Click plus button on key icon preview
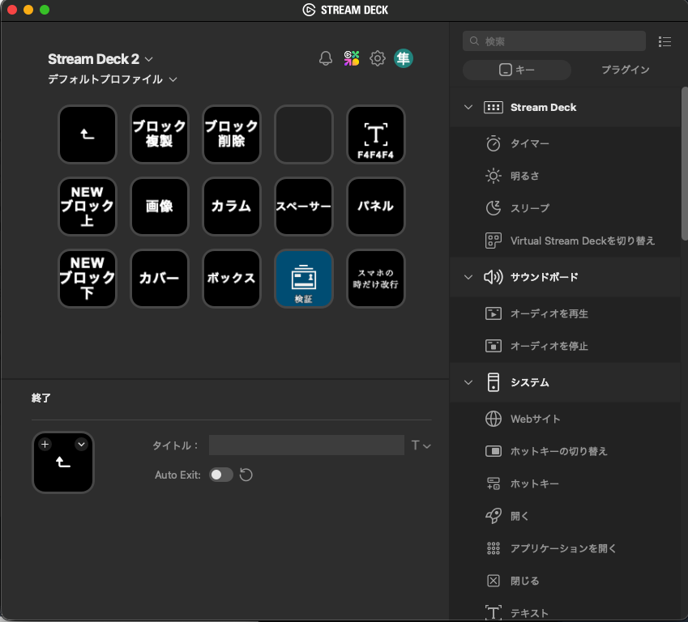The width and height of the screenshot is (688, 622). click(x=45, y=445)
